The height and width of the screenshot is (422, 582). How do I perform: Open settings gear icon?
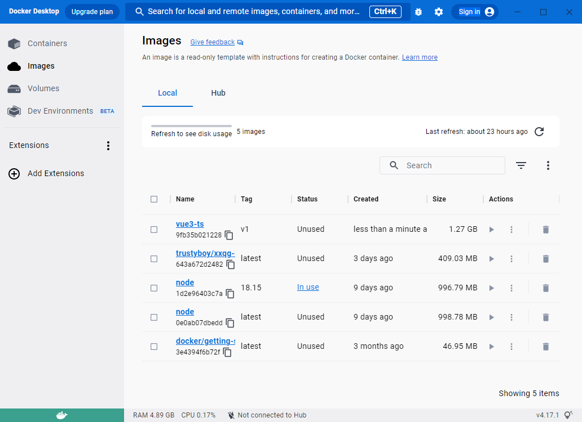pos(439,12)
